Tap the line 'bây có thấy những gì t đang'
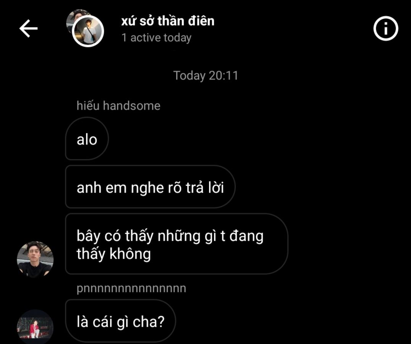Screen dimensions: 411x344 (x=170, y=236)
